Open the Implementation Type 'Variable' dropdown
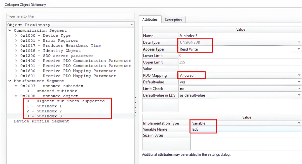Image resolution: width=302 pixels, height=164 pixels. [246, 123]
